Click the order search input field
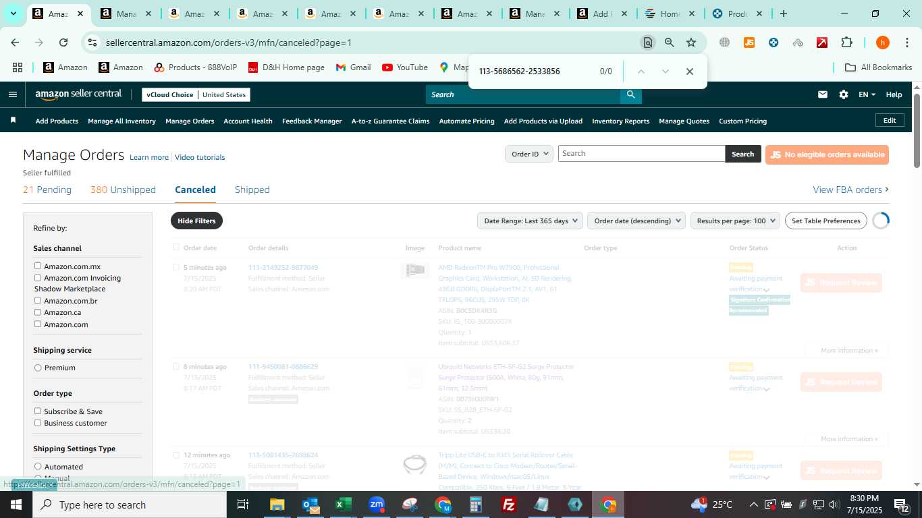 click(x=641, y=154)
